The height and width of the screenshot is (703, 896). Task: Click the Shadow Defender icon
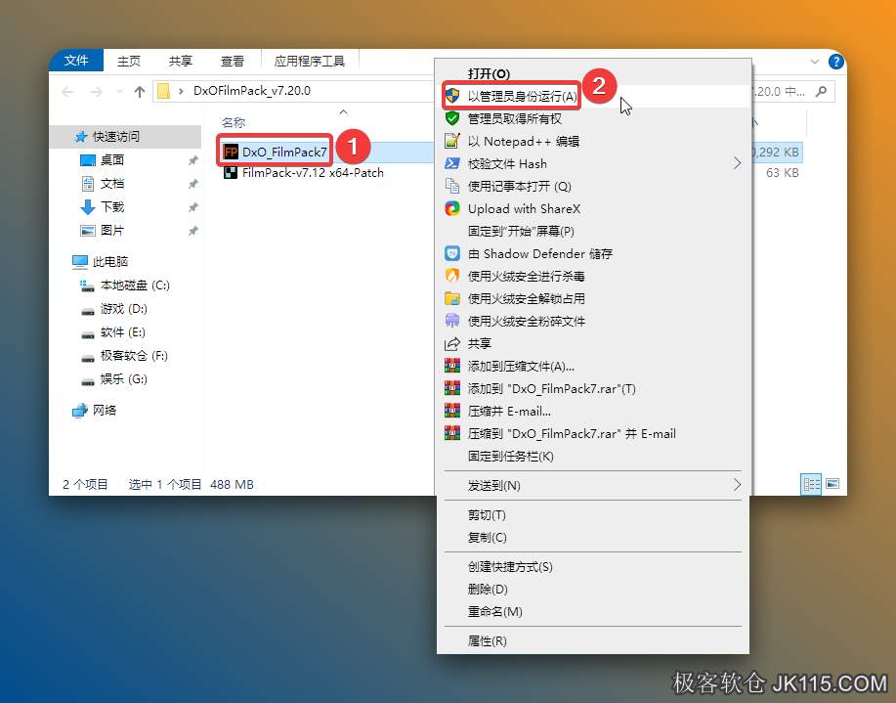[x=452, y=253]
